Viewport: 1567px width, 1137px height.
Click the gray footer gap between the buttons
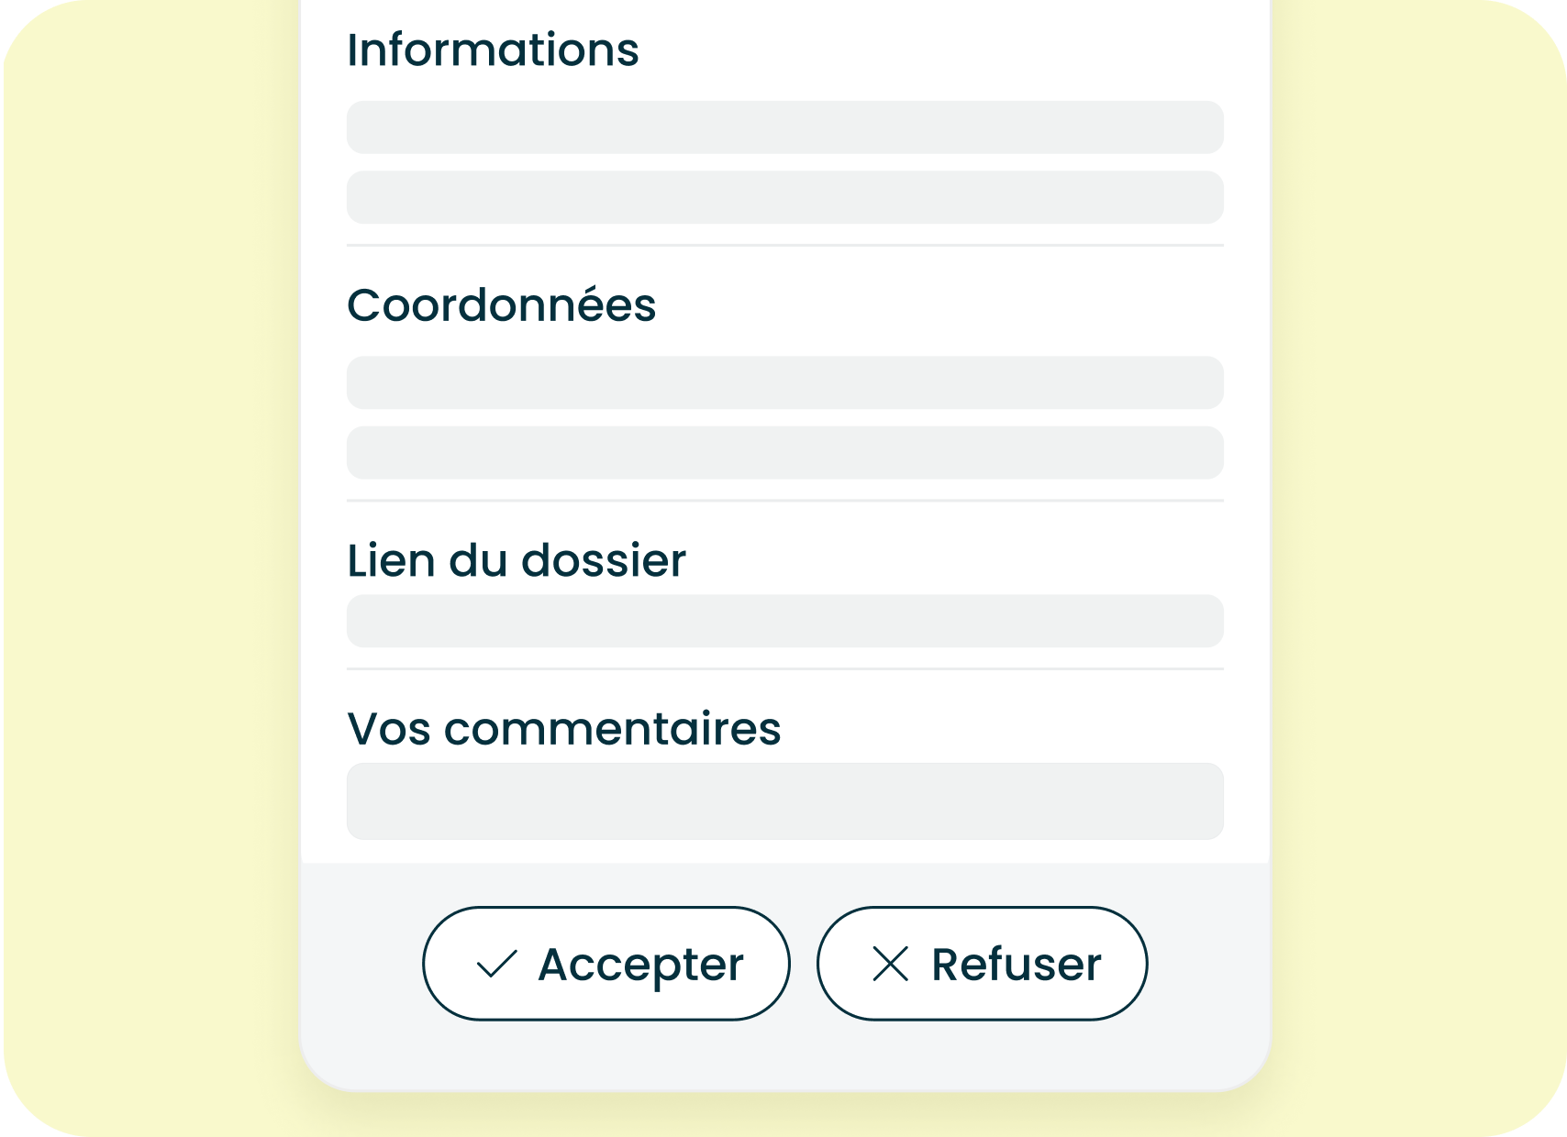coord(804,964)
